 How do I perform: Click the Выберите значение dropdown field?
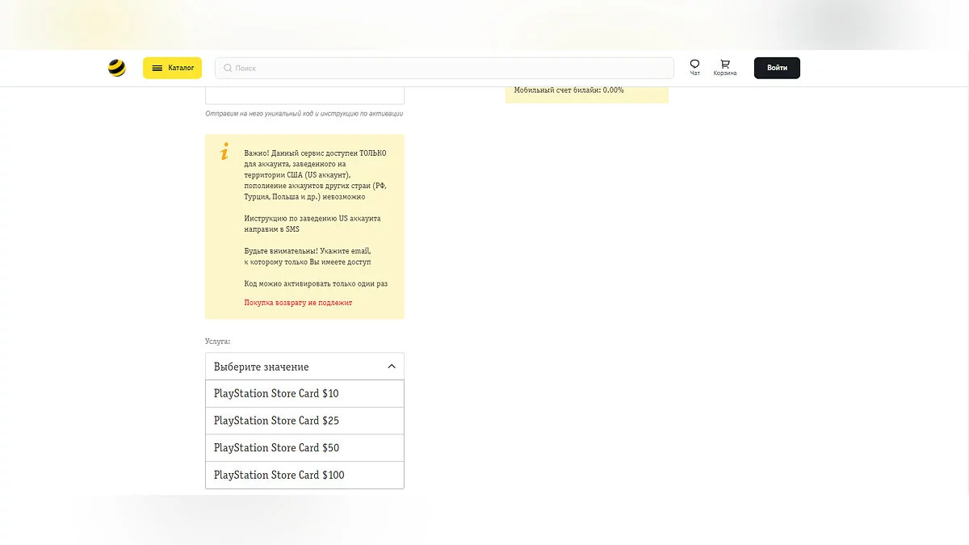point(291,367)
